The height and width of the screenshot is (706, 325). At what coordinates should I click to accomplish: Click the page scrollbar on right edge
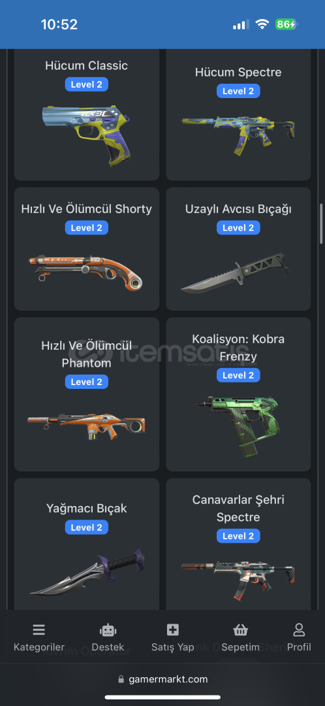coord(322,224)
